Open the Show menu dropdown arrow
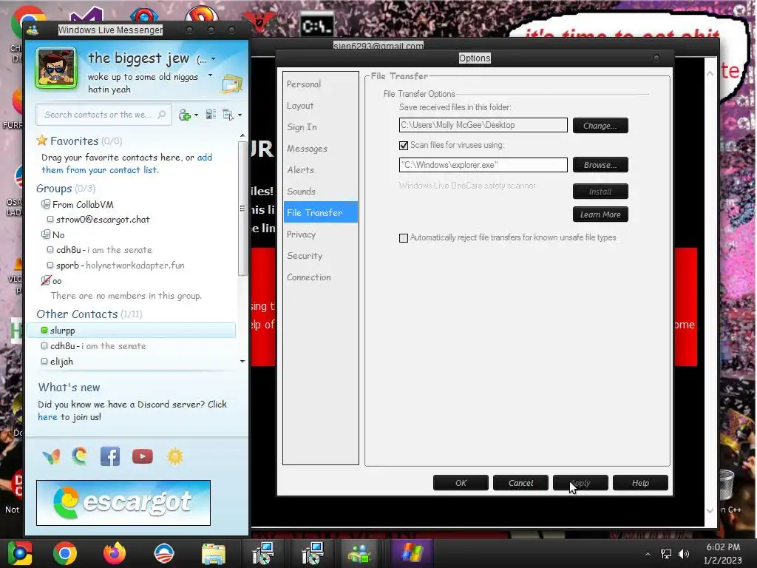 [x=240, y=115]
